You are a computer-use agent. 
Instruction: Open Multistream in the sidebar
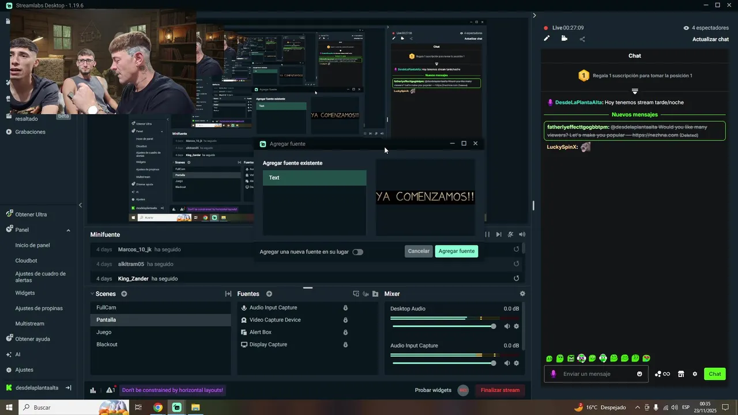(29, 324)
